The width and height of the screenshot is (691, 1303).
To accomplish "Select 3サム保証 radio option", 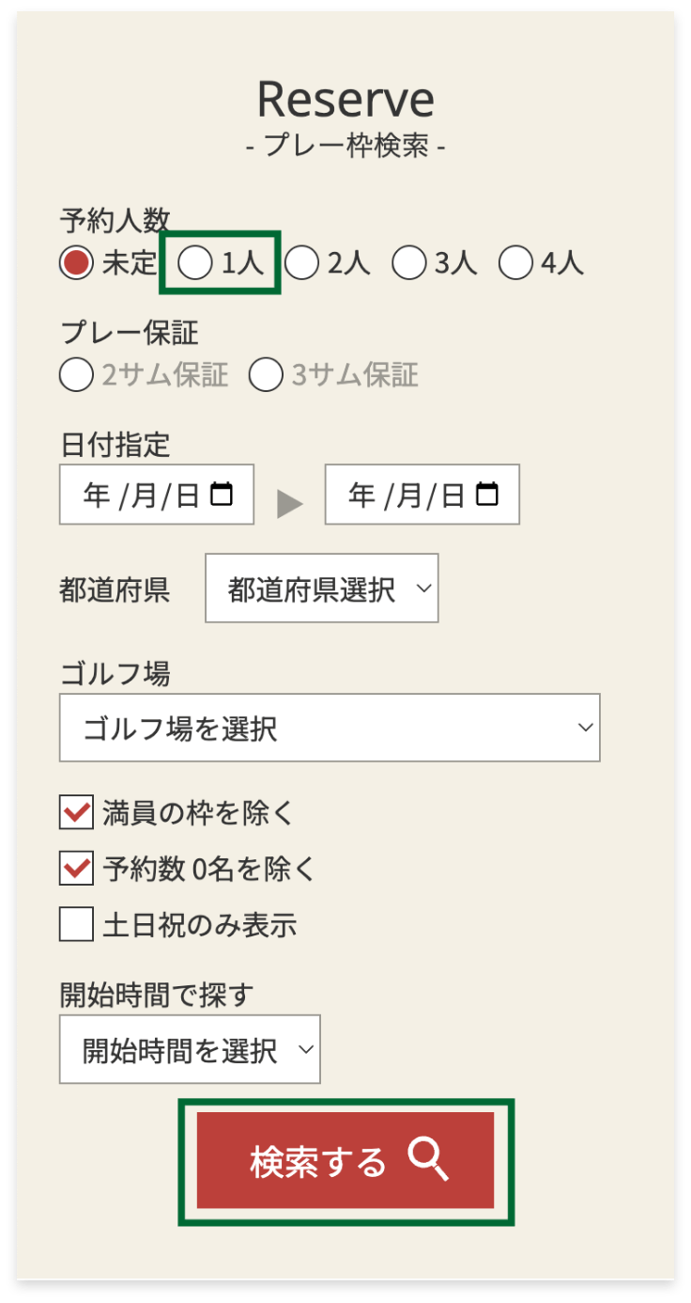I will point(266,375).
